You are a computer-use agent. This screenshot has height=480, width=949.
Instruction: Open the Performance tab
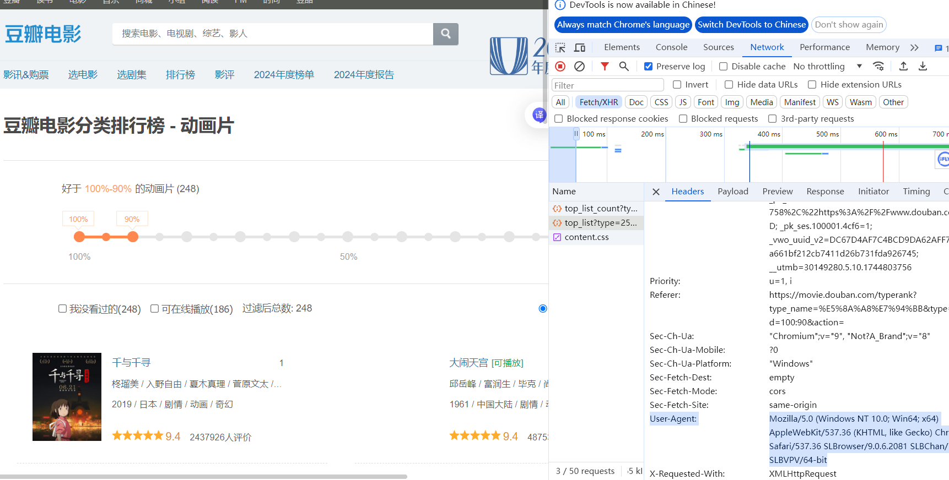824,47
